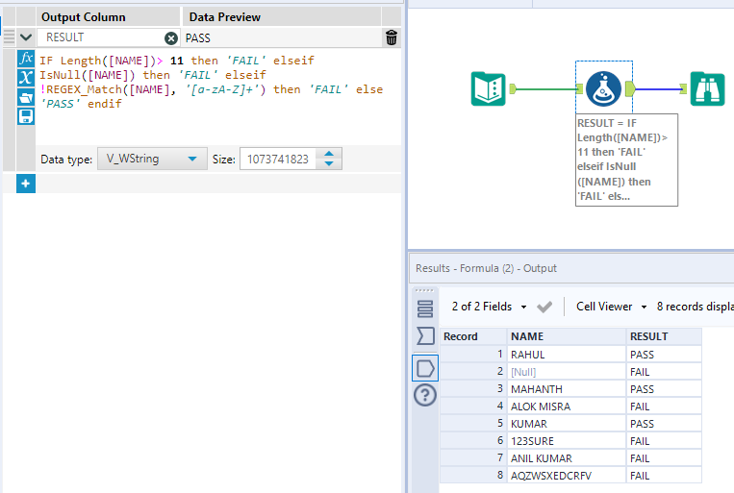
Task: Click the NAME column header
Action: (x=567, y=336)
